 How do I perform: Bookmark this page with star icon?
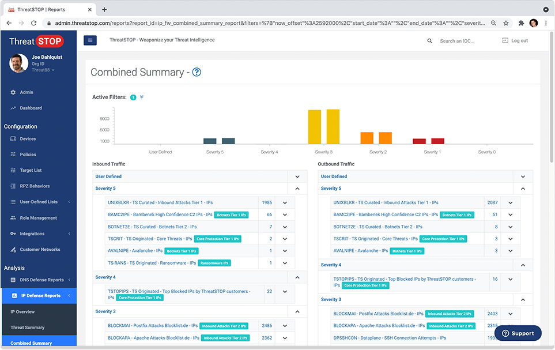506,23
